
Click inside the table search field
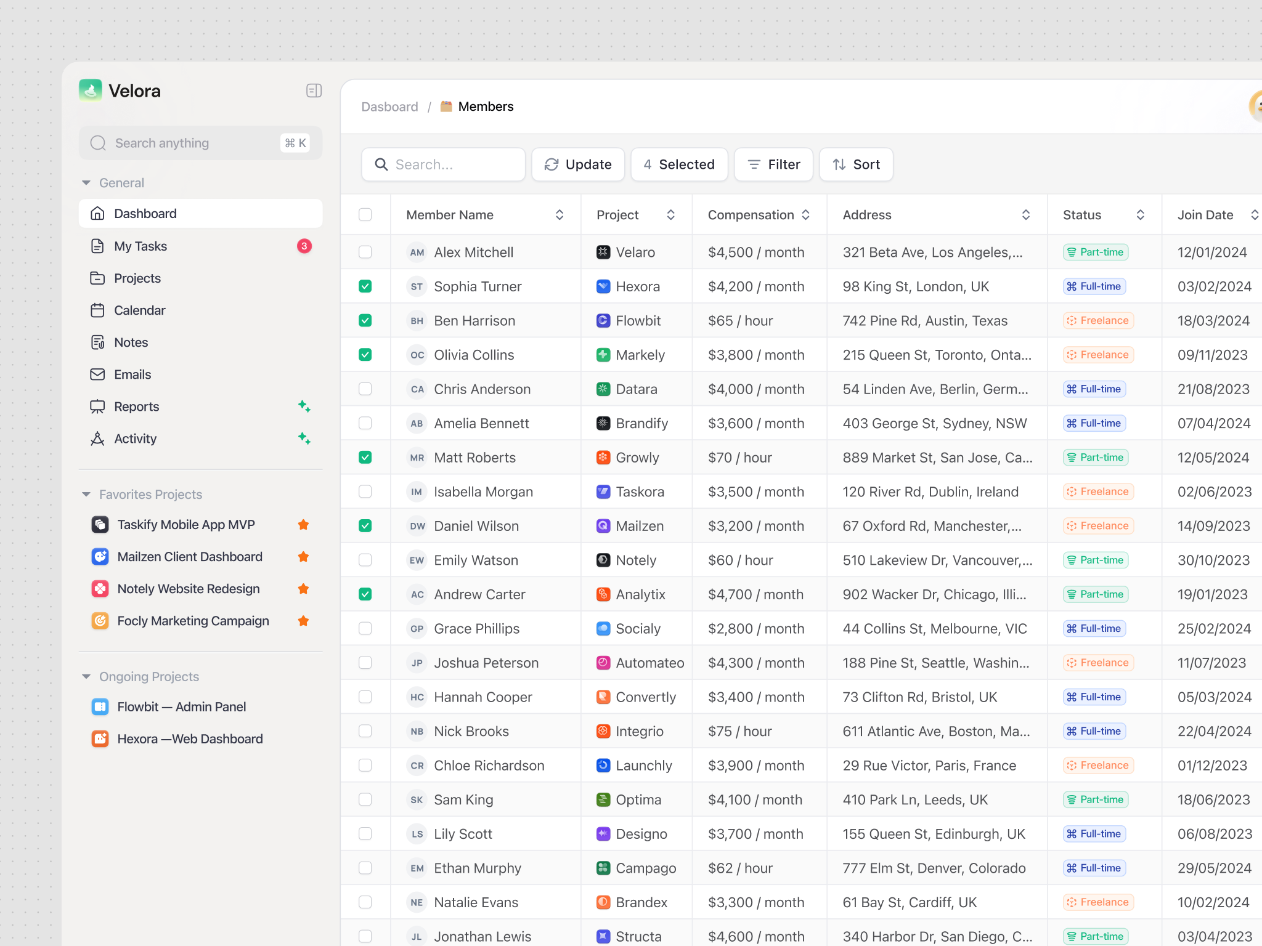pyautogui.click(x=444, y=164)
